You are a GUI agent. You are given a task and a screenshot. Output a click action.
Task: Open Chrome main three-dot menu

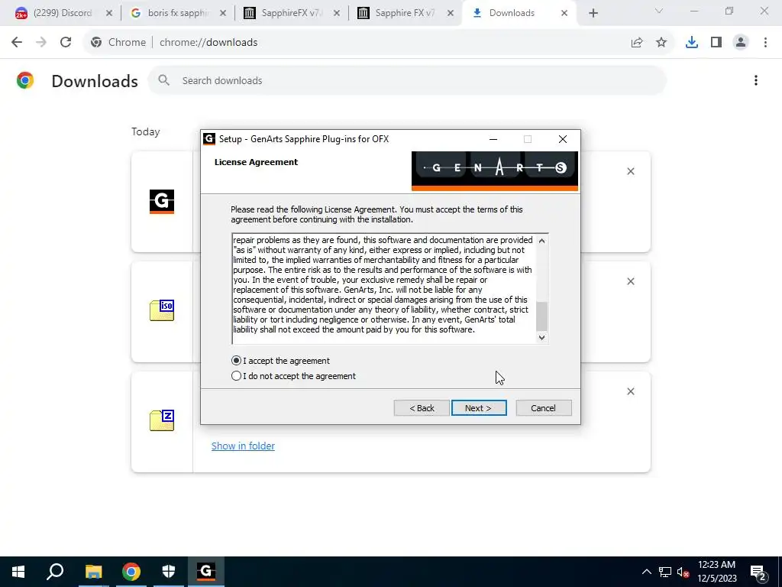pyautogui.click(x=765, y=43)
